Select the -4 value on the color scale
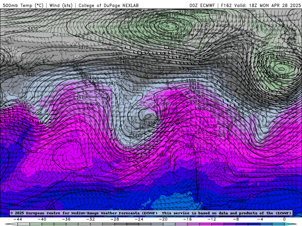The height and width of the screenshot is (226, 302). (260, 219)
